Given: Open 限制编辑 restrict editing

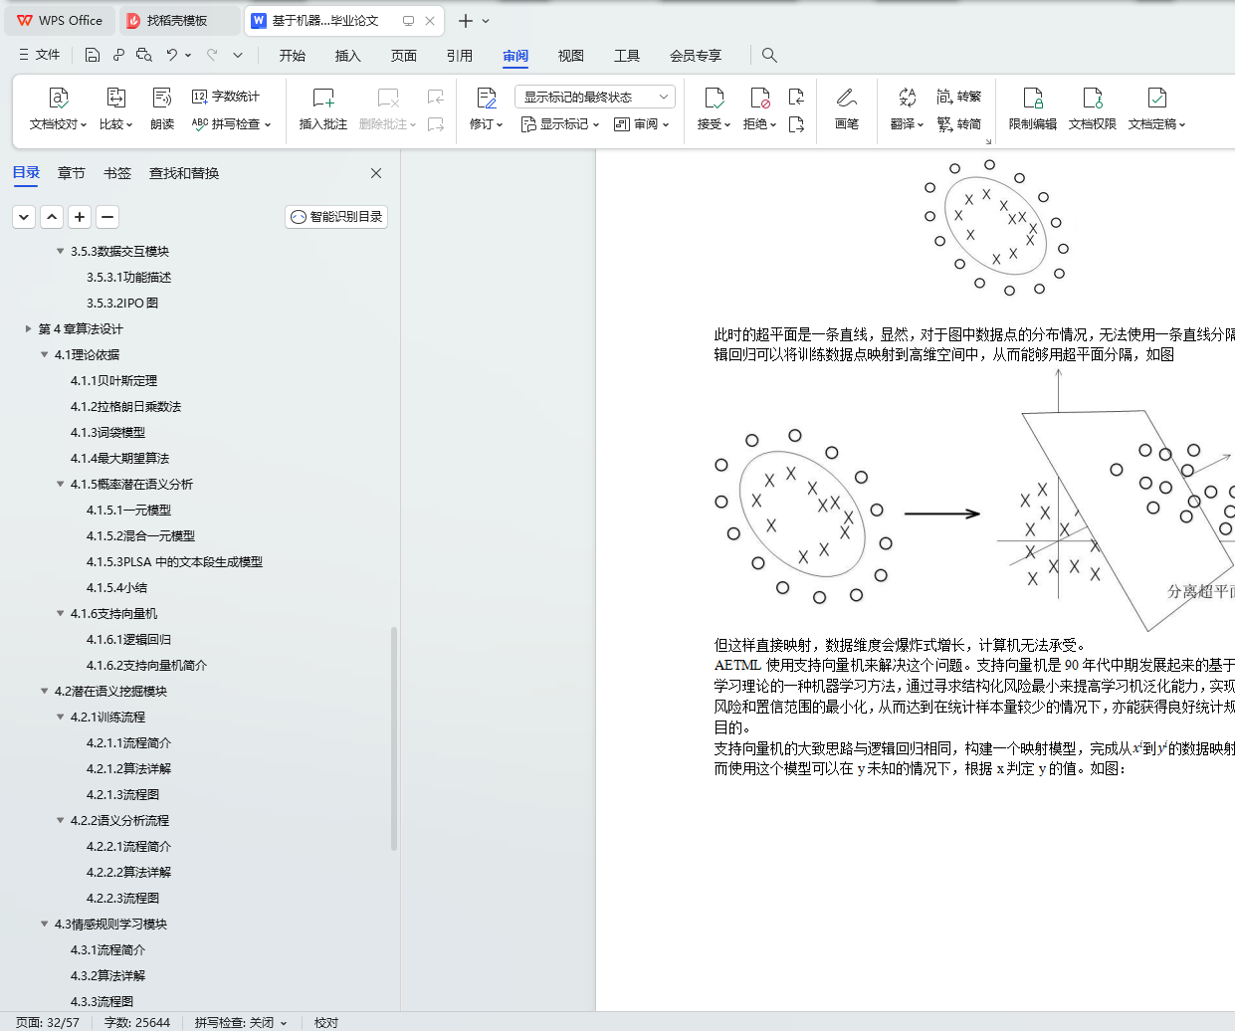Looking at the screenshot, I should pos(1033,109).
